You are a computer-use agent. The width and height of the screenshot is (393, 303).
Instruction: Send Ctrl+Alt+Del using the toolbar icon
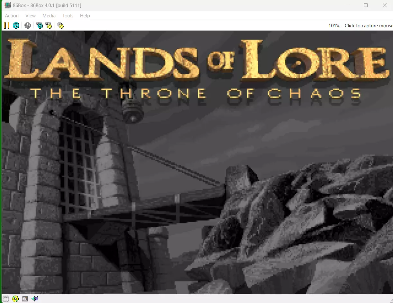coord(40,25)
